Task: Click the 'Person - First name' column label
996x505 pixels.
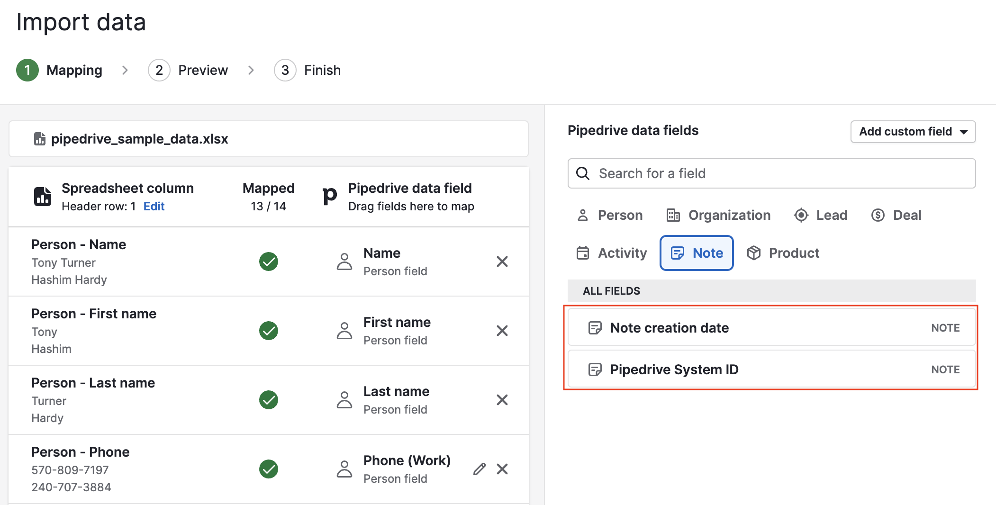Action: (94, 314)
